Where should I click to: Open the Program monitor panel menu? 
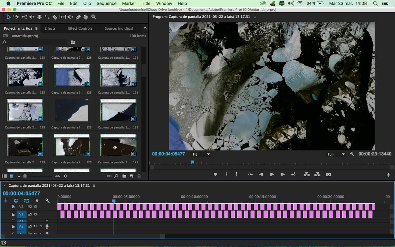pos(255,16)
